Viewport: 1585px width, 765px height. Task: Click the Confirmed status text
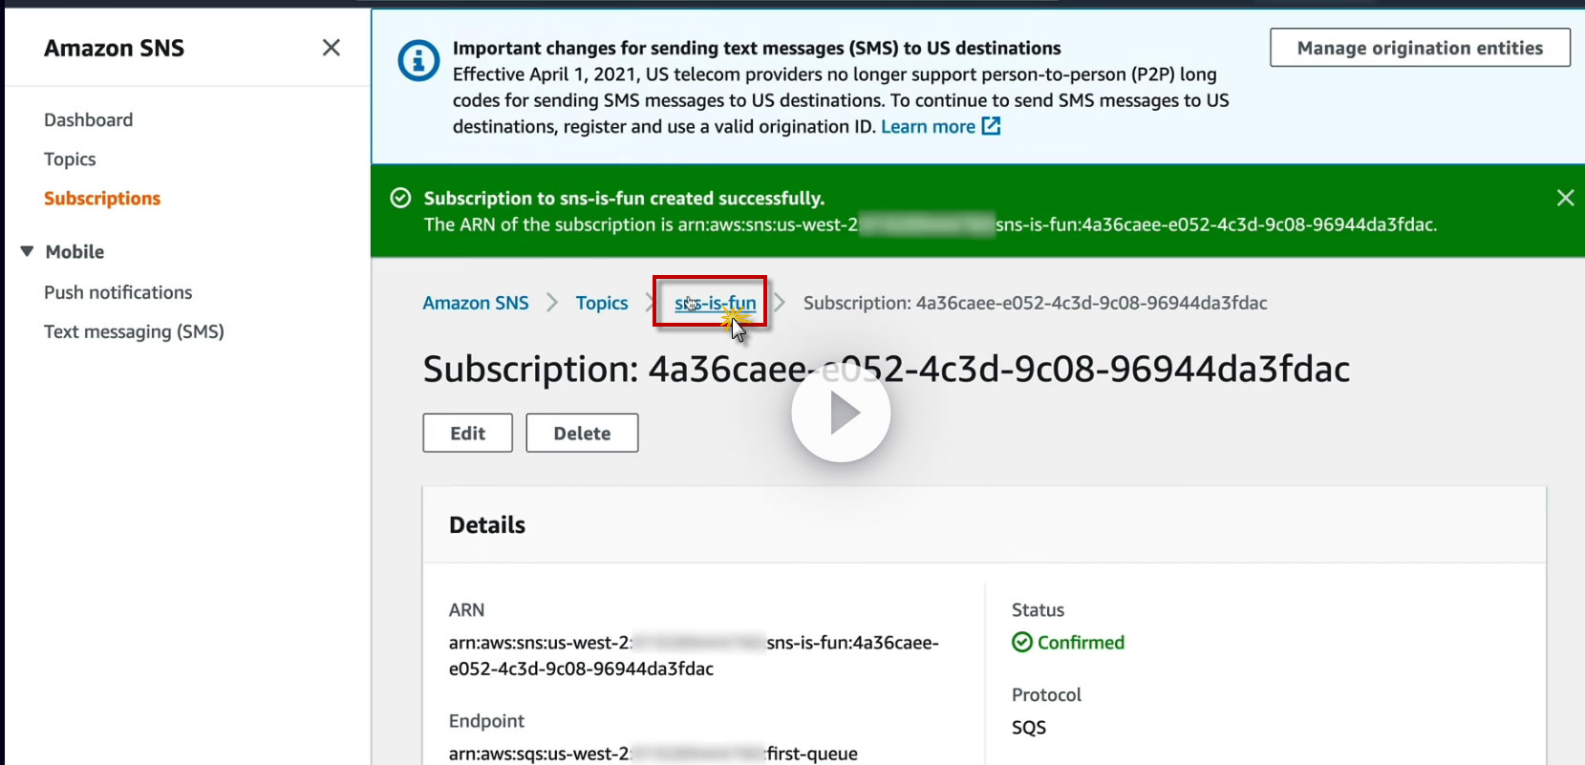(1081, 642)
